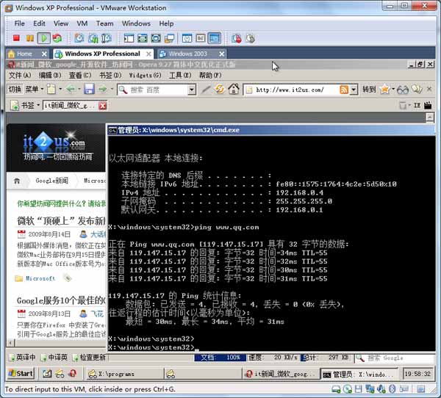Reload the page with the orange refresh icon

[220, 90]
